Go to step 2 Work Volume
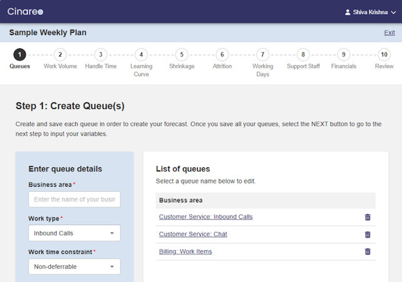 tap(60, 55)
